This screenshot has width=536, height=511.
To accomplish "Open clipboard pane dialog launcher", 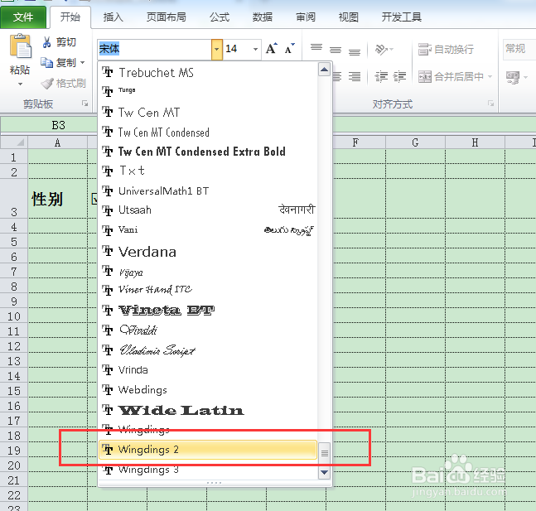I will tap(85, 104).
